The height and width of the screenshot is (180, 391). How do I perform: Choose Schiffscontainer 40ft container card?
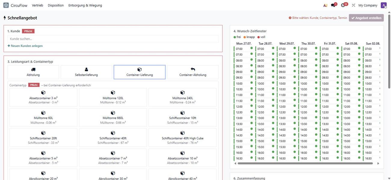coord(113,138)
